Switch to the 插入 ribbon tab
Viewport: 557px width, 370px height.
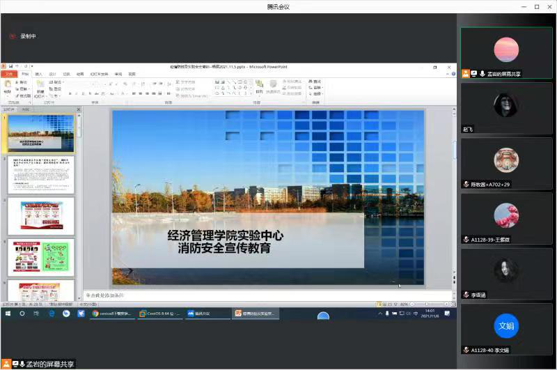pyautogui.click(x=38, y=74)
